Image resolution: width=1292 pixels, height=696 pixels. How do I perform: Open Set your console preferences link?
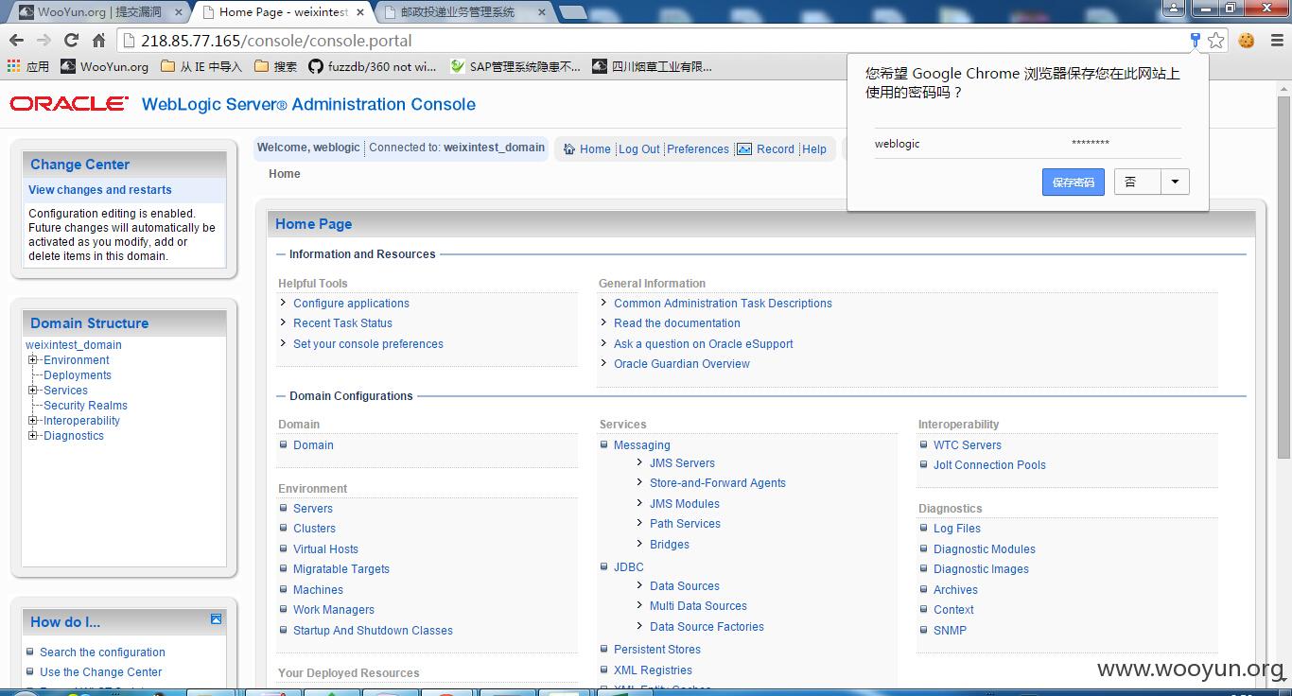click(x=368, y=344)
